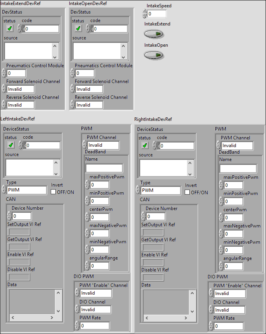
Task: Open IntakeExtendDevRef Forward Solenoid Channel selector
Action: (x=21, y=89)
